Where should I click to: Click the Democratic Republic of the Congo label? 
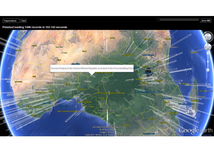(x=111, y=93)
